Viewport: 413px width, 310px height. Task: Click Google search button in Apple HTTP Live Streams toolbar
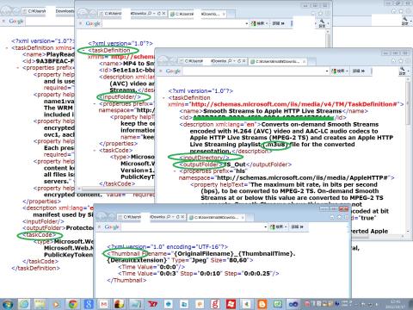click(339, 71)
